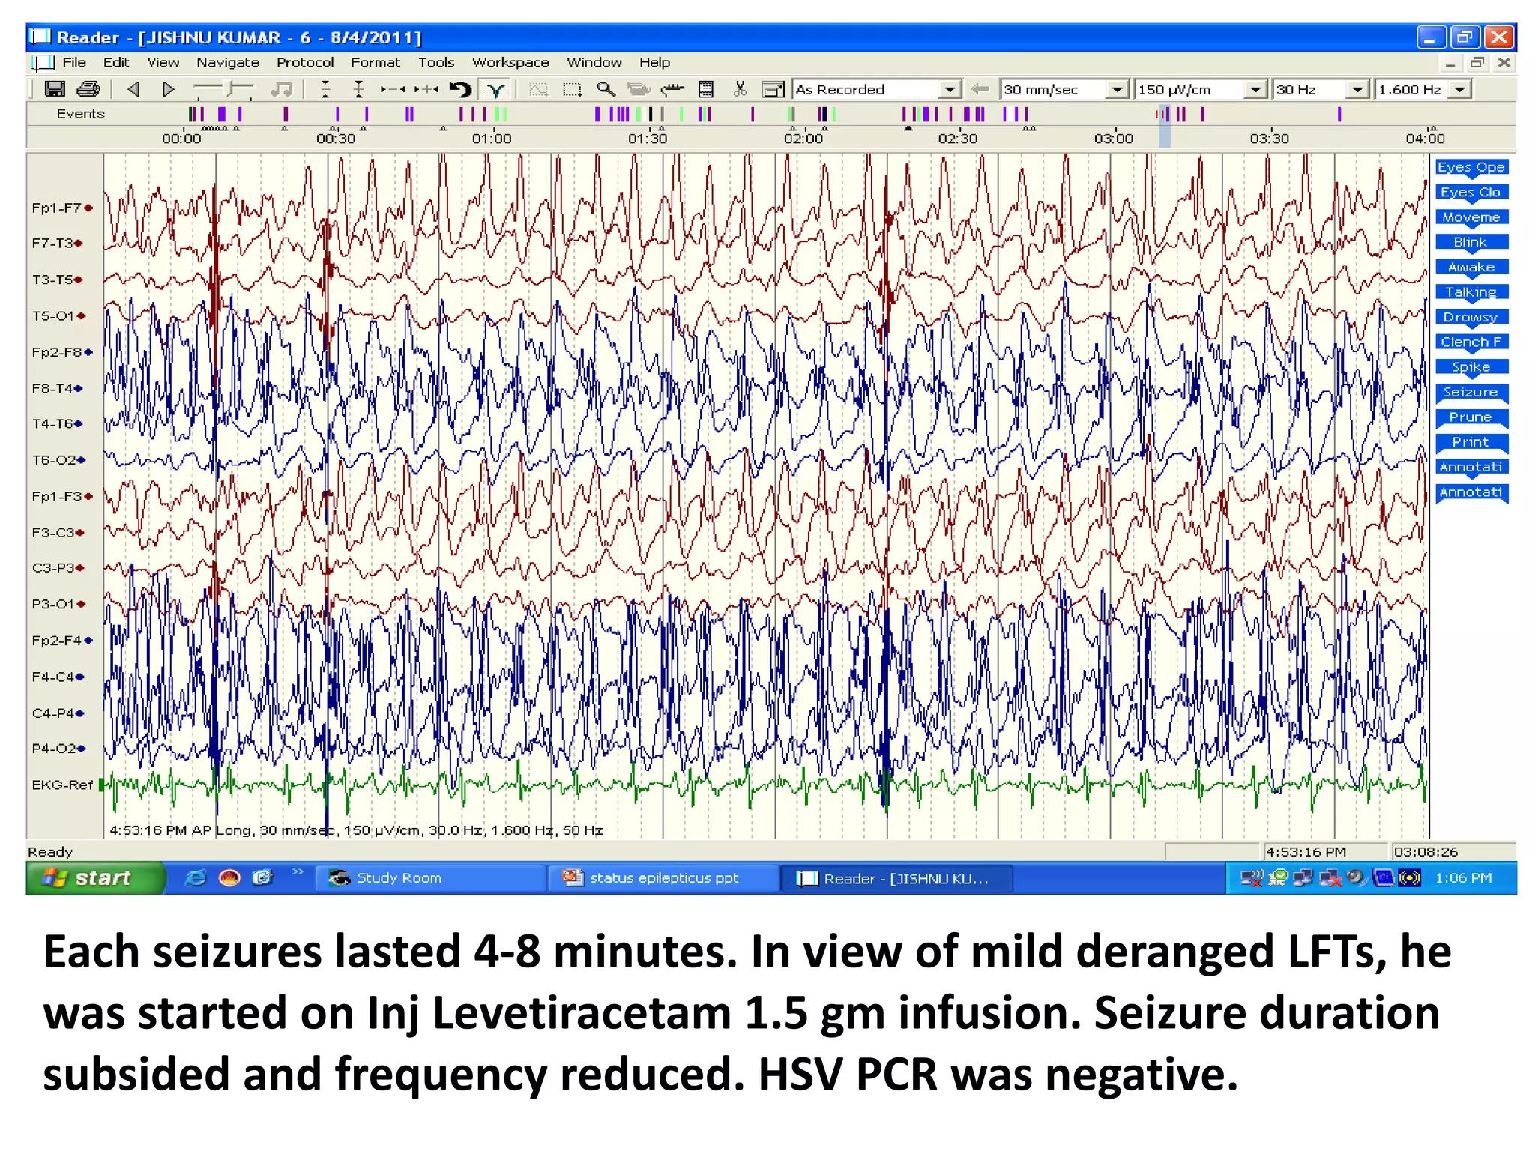Click the audio music-note icon

[282, 89]
